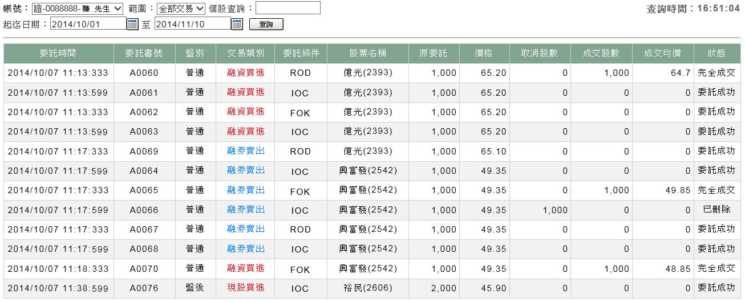This screenshot has width=745, height=302.
Task: Click 融資買進 in order A0060 row
Action: [x=245, y=73]
